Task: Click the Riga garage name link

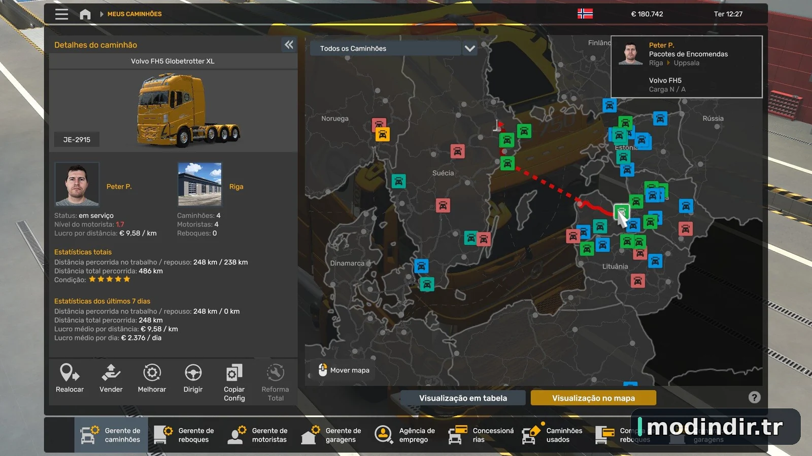Action: click(236, 186)
